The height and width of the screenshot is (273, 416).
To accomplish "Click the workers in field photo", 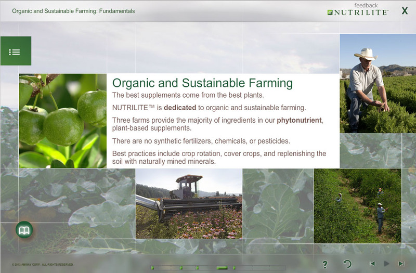I will (x=357, y=205).
